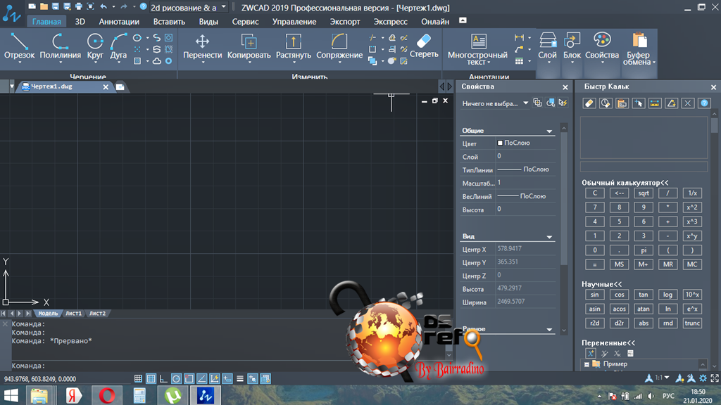Screen dimensions: 721x405
Task: Collapse the Вид properties section
Action: [549, 236]
